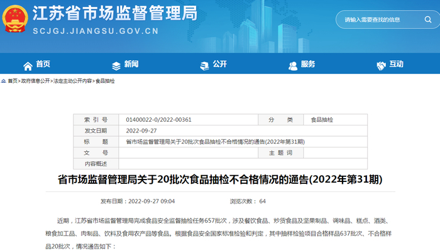Click the article headline about 20批次食品抽检

pos(220,179)
